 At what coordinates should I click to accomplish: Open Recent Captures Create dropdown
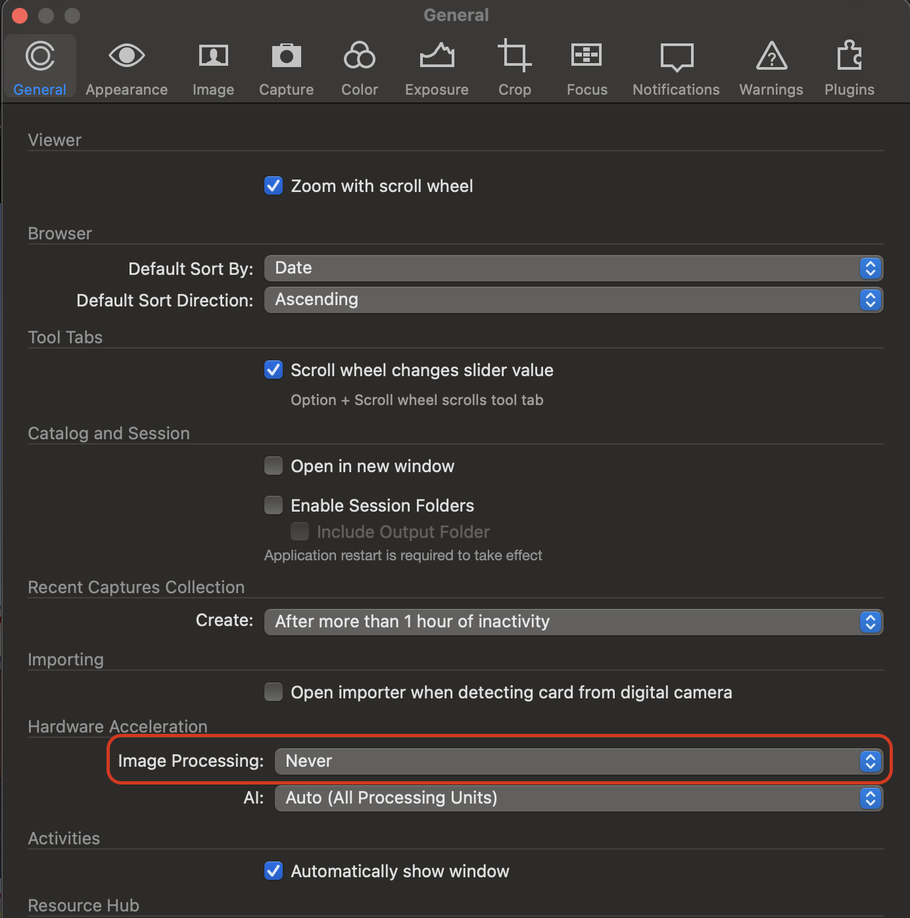[x=573, y=621]
